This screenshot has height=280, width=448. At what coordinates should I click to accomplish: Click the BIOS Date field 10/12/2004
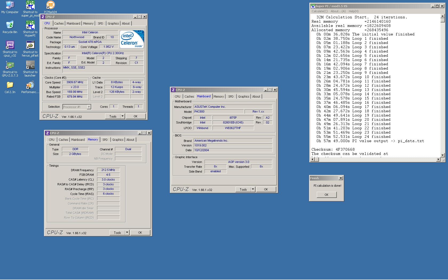(x=233, y=150)
